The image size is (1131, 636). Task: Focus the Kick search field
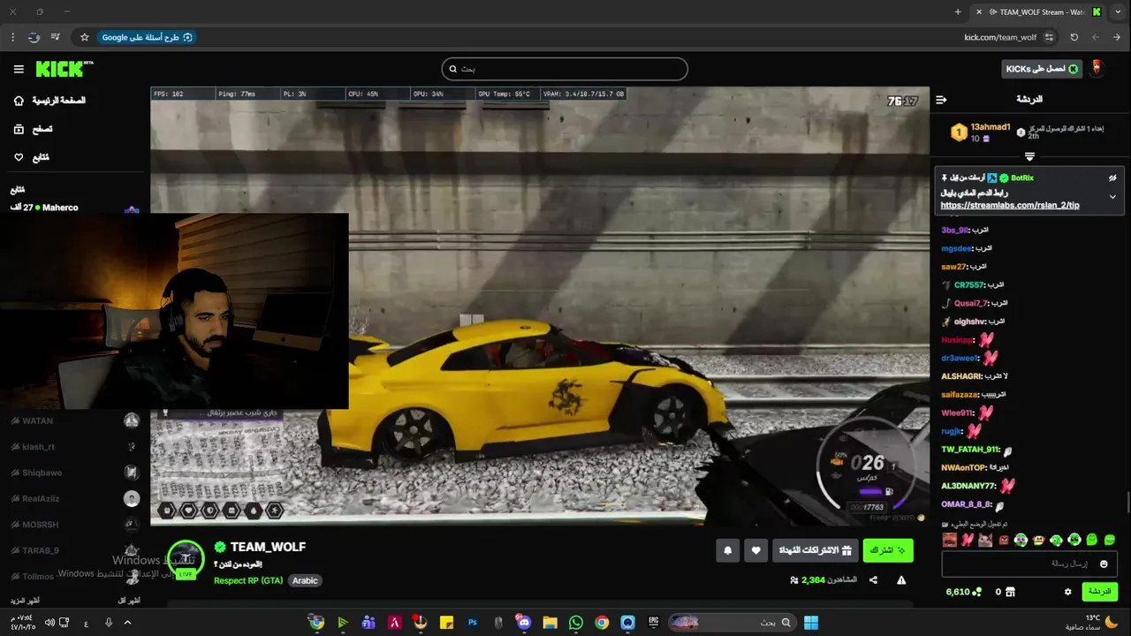[x=565, y=69]
